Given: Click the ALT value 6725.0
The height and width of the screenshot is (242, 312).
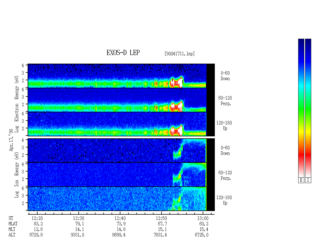Looking at the screenshot, I should (x=202, y=235).
